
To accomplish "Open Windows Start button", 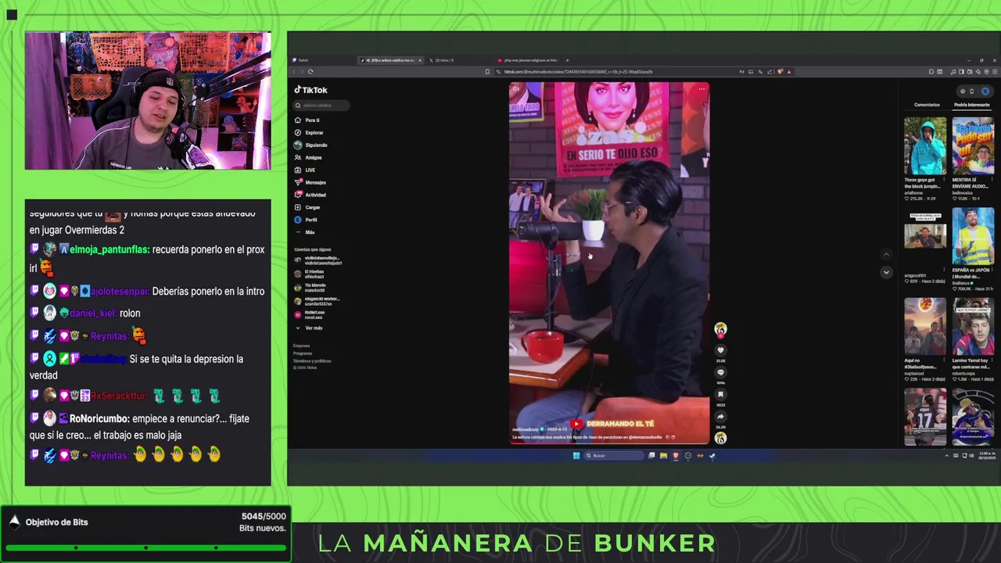I will point(576,456).
